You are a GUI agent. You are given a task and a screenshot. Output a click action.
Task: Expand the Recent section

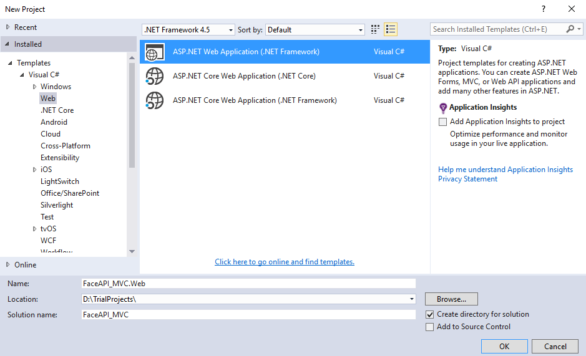8,27
